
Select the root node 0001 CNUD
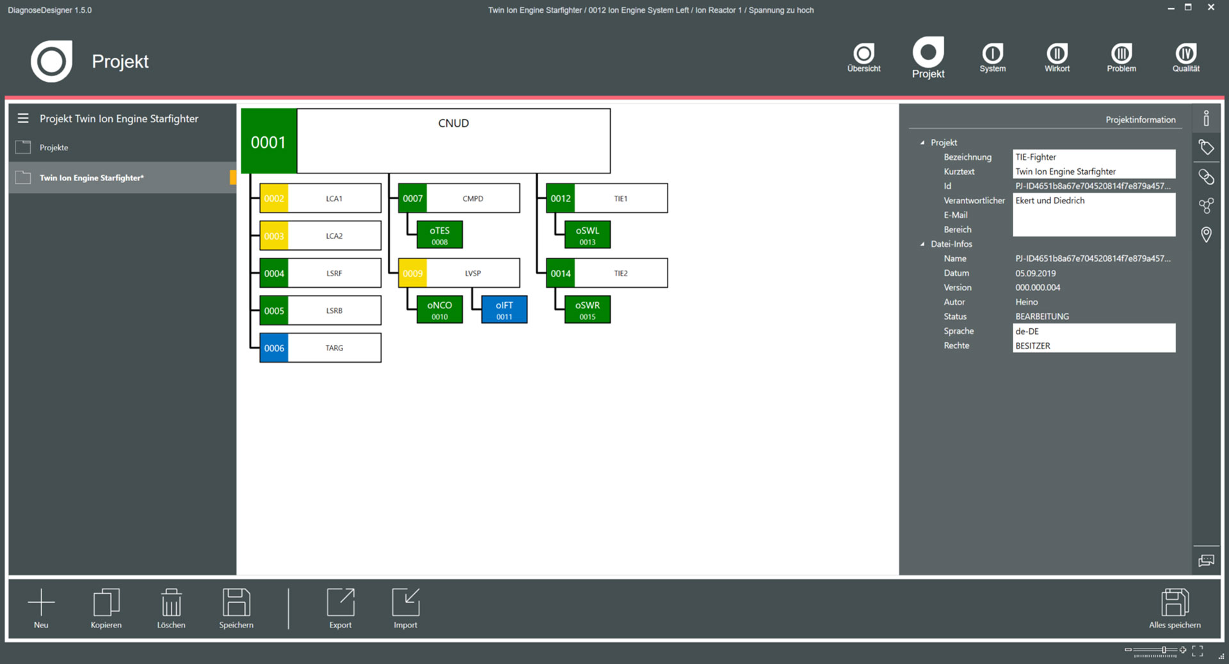426,141
